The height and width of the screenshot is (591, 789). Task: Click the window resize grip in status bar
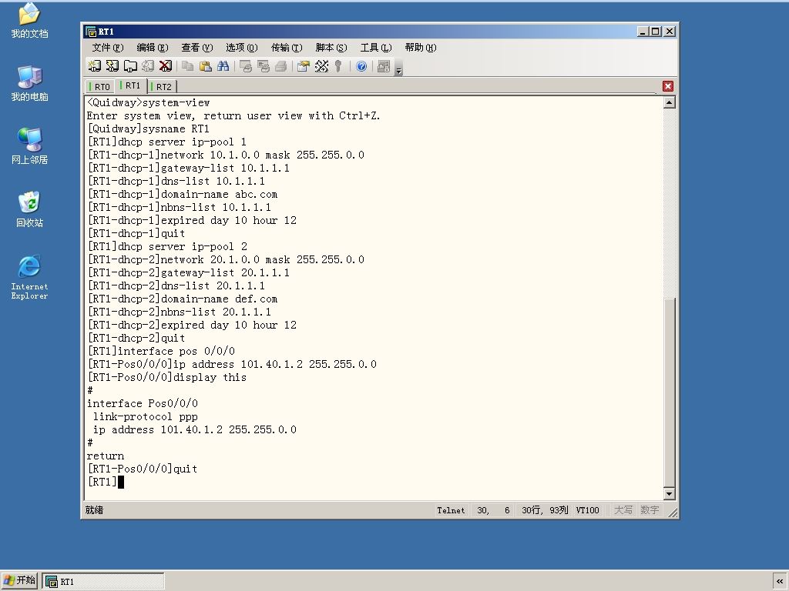672,512
